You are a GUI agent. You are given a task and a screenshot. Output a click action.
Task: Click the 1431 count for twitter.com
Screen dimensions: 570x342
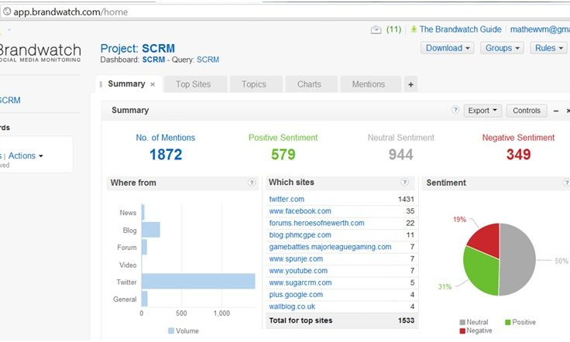pos(406,199)
